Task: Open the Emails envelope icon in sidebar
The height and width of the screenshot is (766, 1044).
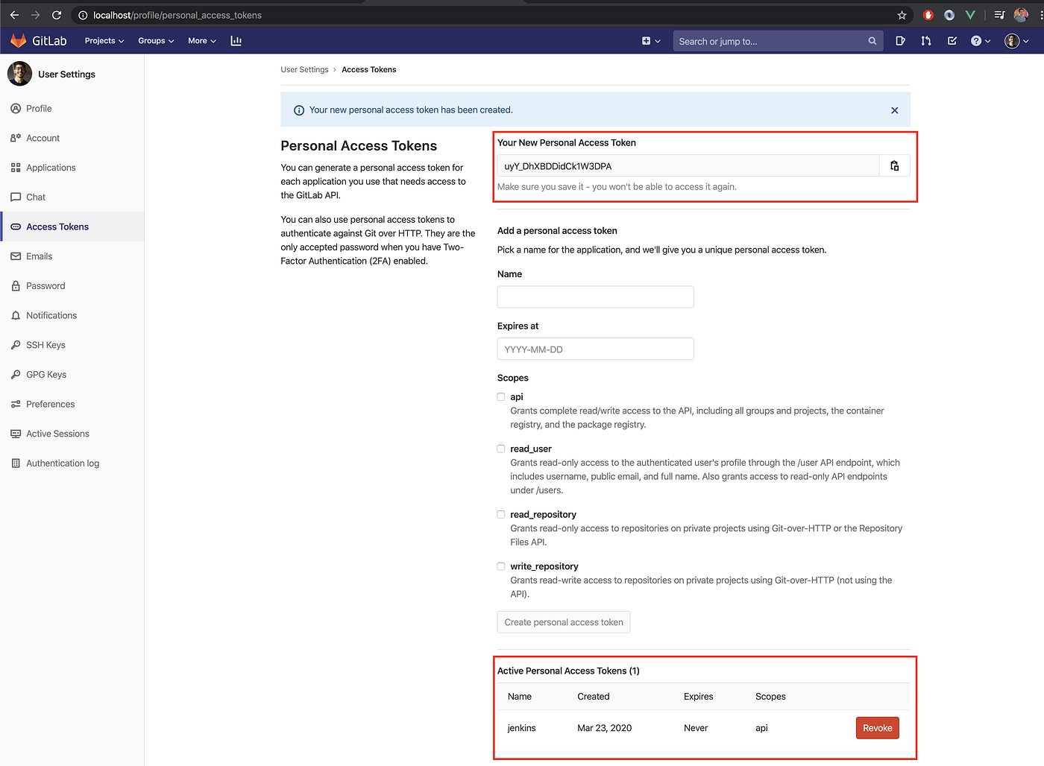Action: 16,256
